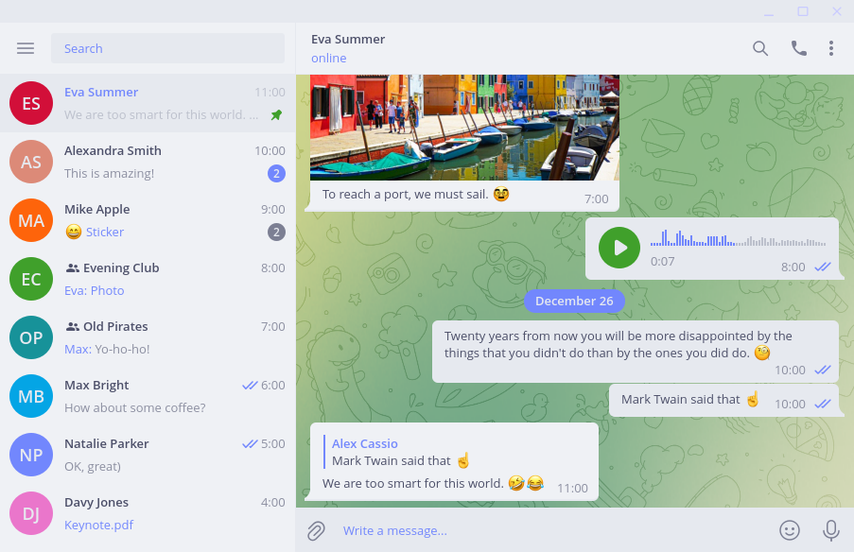Select the Evening Club group chat
The width and height of the screenshot is (854, 552).
coord(148,279)
